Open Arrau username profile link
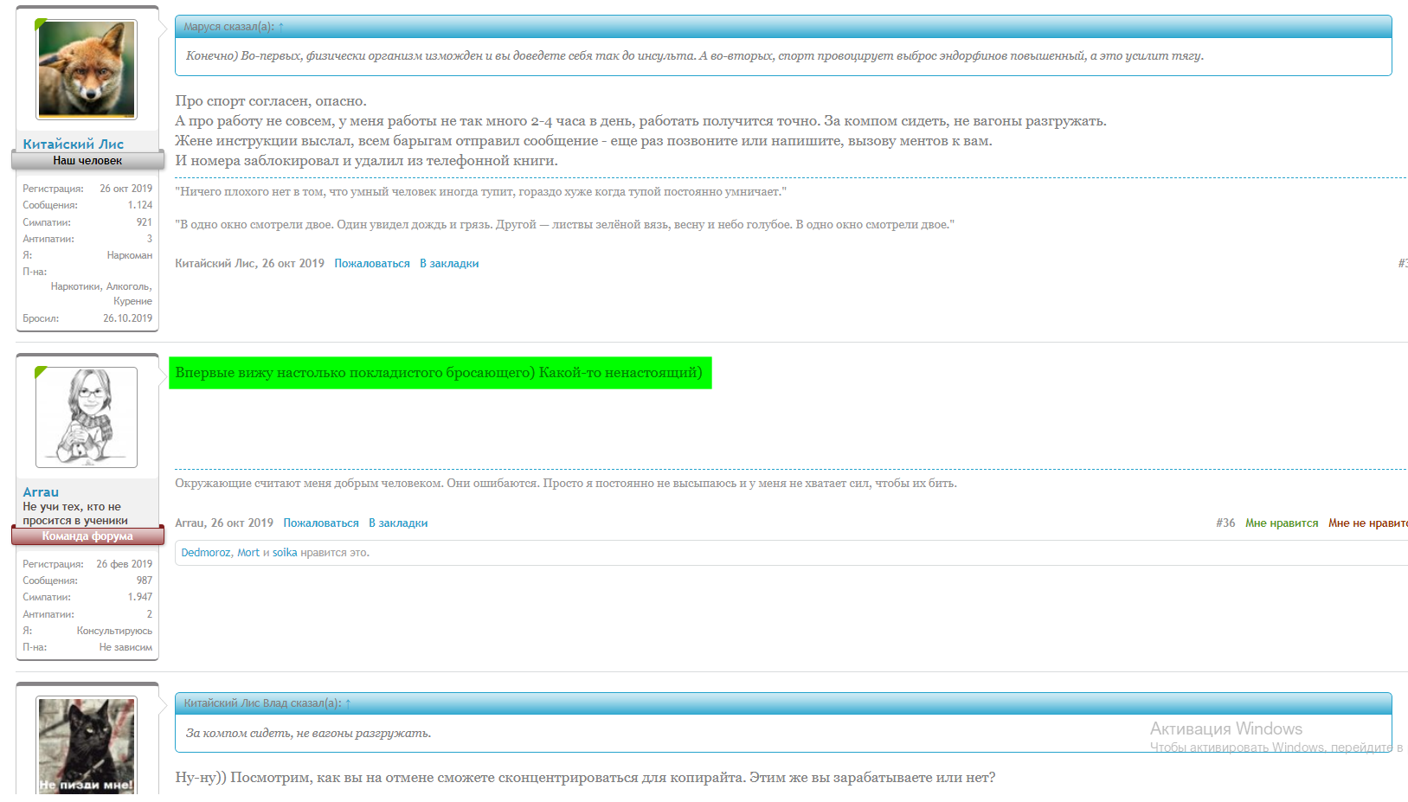Viewport: 1408px width, 802px height. pyautogui.click(x=41, y=492)
